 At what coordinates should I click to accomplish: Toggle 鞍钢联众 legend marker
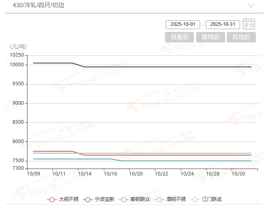click(x=123, y=199)
